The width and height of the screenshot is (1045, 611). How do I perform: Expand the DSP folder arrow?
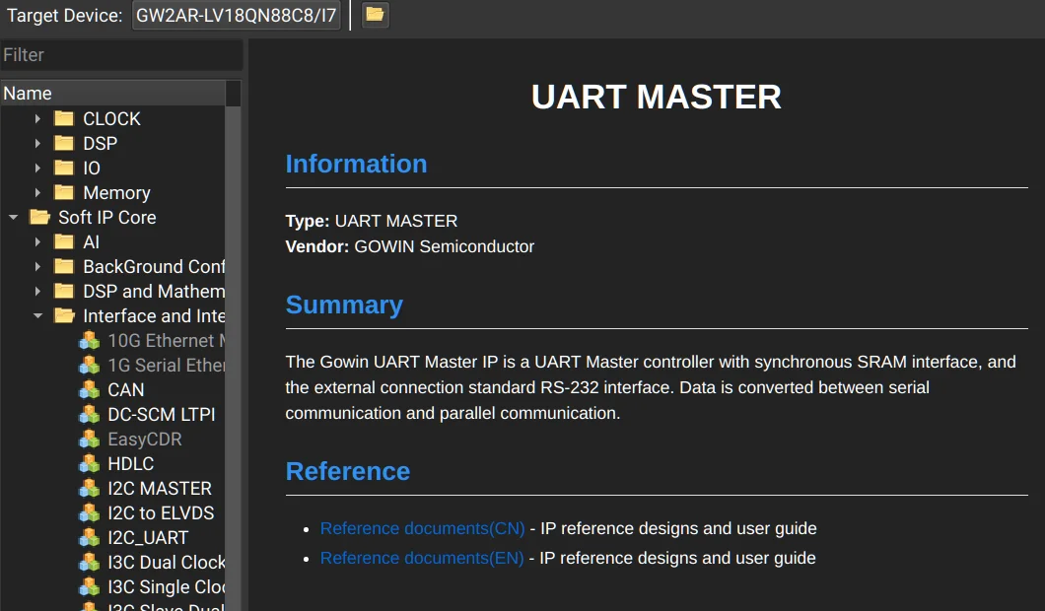(x=37, y=143)
